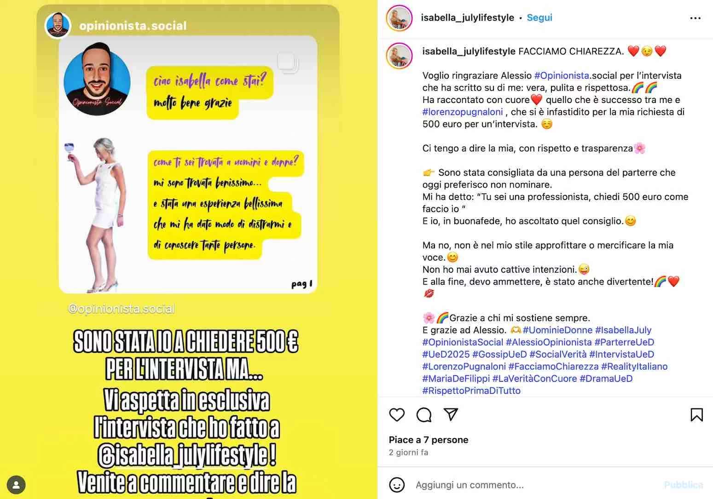Click the carousel multiple-images icon on post
The height and width of the screenshot is (499, 713).
click(x=288, y=62)
